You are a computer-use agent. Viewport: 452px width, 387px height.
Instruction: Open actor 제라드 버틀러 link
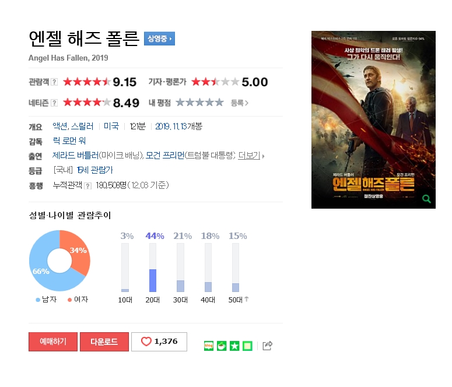pyautogui.click(x=75, y=156)
